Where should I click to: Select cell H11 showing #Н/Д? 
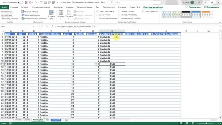point(112,64)
